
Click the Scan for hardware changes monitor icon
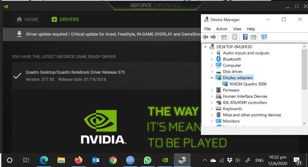[264, 37]
